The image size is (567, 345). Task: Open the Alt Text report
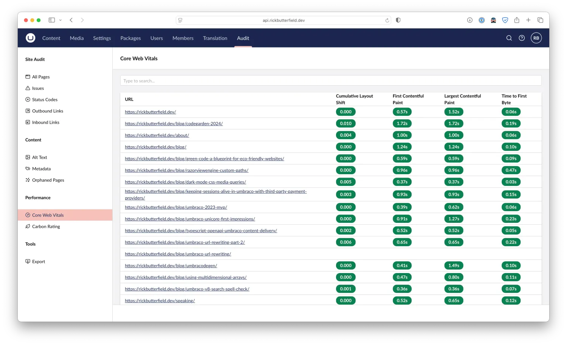click(x=40, y=157)
